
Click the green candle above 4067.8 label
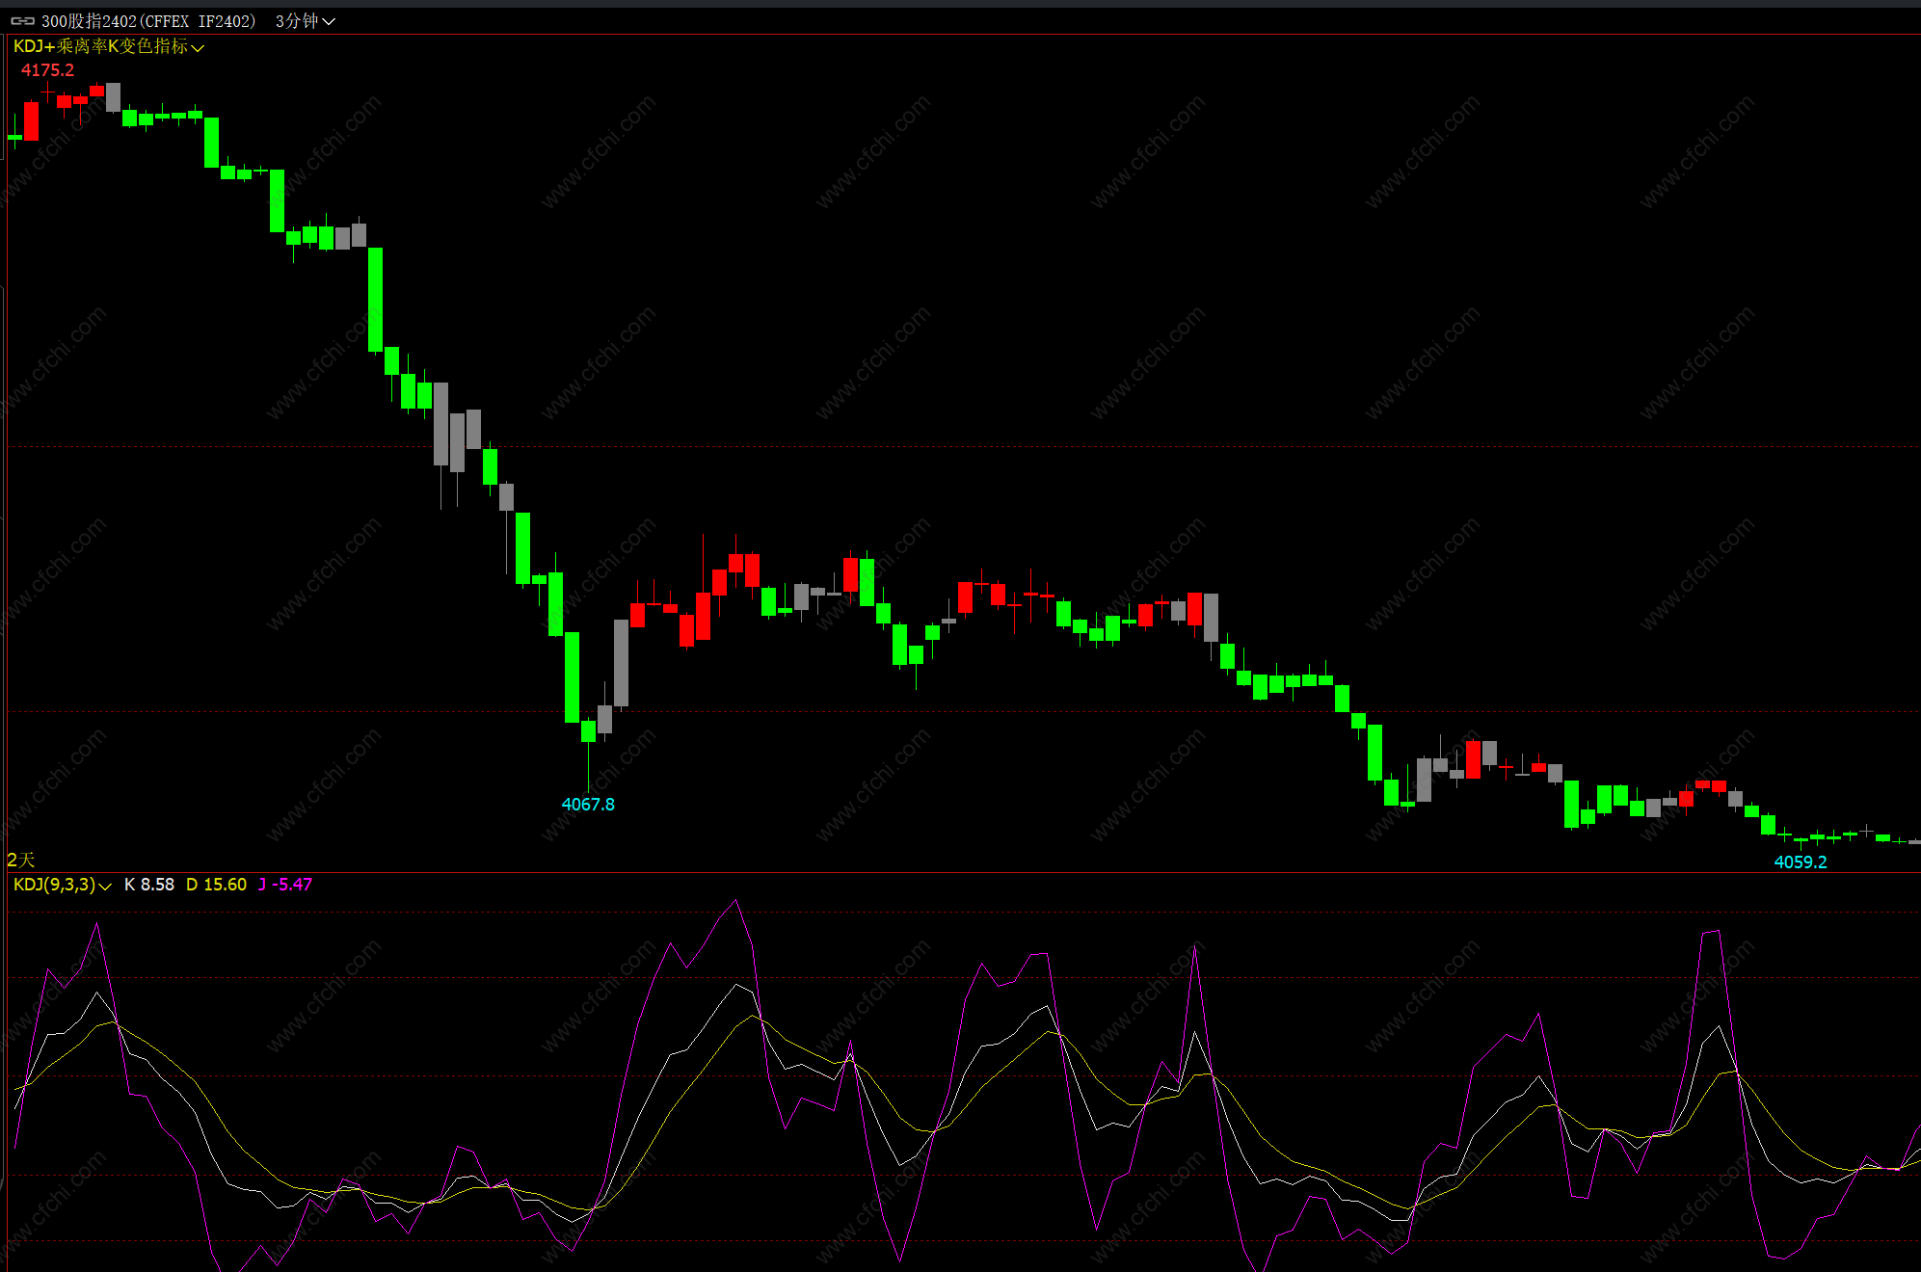(588, 731)
